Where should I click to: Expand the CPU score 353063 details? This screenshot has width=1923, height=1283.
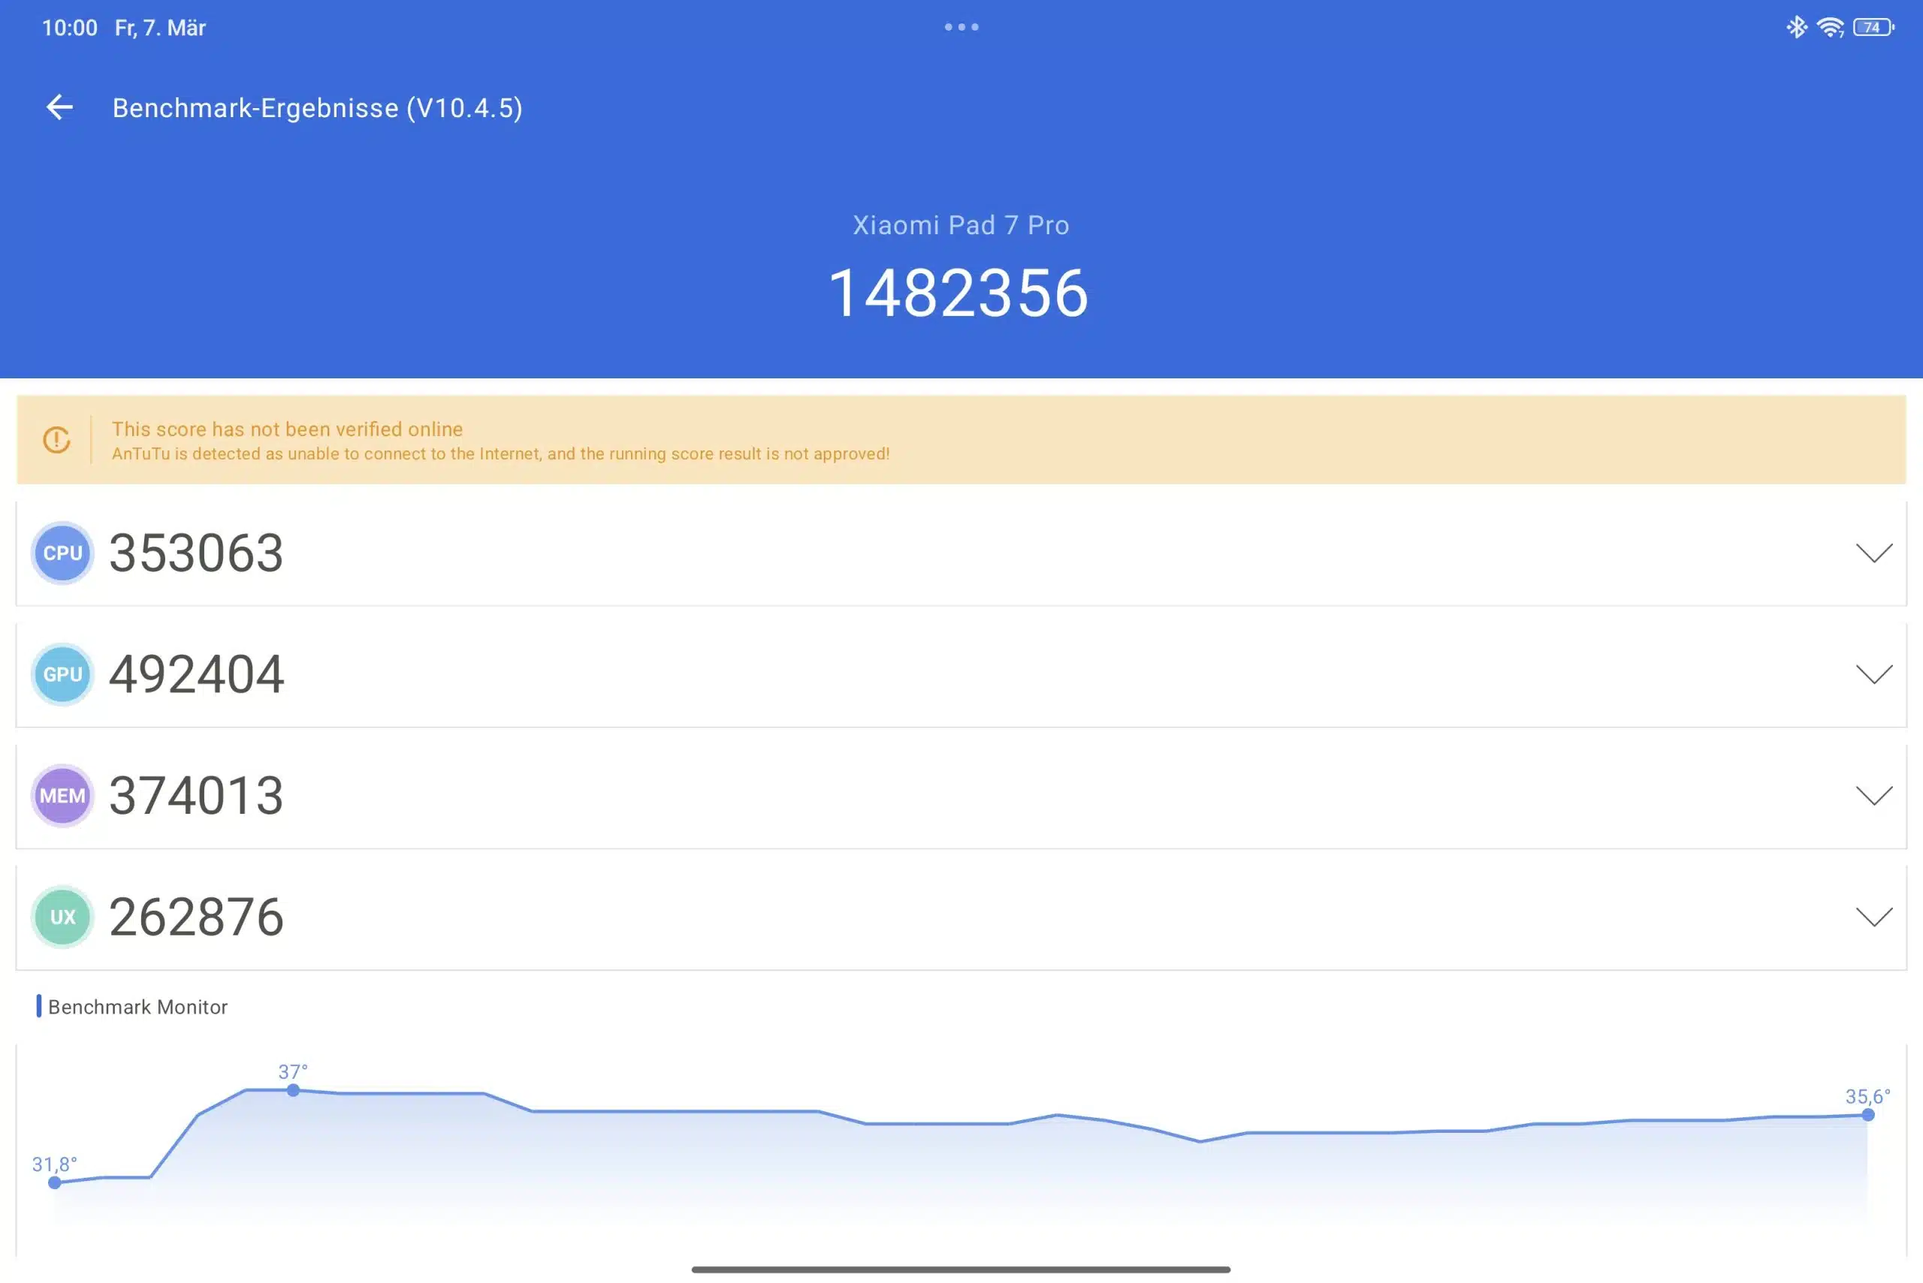[x=1873, y=553]
